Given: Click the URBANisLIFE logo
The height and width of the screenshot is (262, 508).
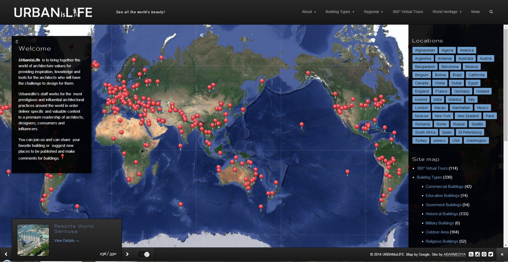Looking at the screenshot, I should pyautogui.click(x=53, y=12).
